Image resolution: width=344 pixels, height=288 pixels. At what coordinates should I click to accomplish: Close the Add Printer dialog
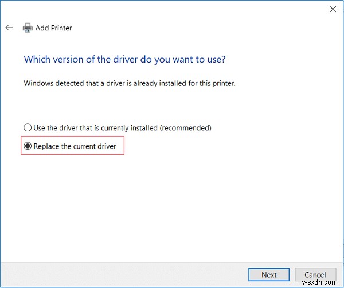(x=333, y=9)
